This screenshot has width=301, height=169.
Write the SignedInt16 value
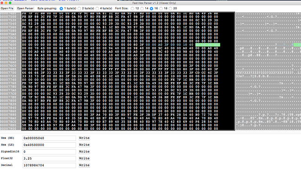tap(84, 152)
